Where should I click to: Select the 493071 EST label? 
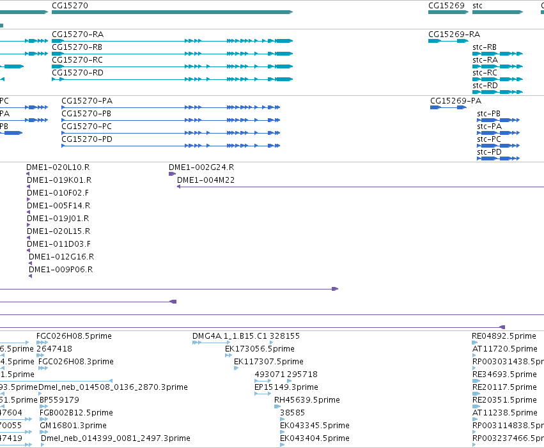click(270, 375)
